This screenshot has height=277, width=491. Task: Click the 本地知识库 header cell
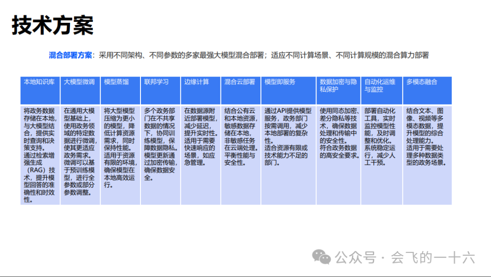click(x=40, y=90)
